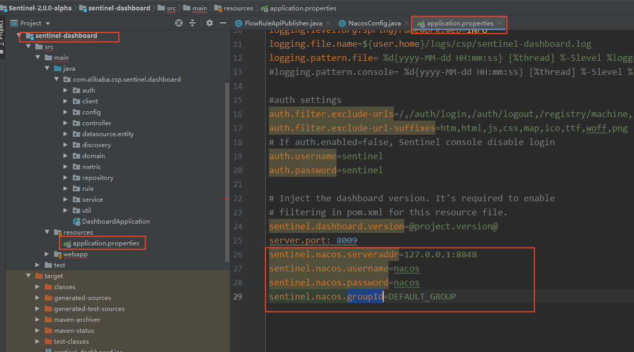Switch to FlowRuleApiPublisher.java tab
Viewport: 634px width, 352px height.
point(283,23)
